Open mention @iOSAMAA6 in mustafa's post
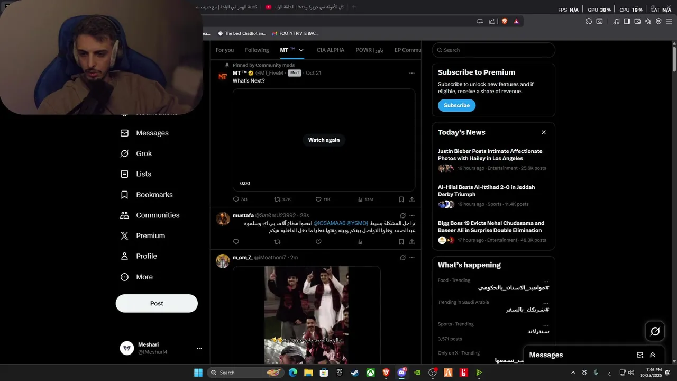 tap(330, 223)
